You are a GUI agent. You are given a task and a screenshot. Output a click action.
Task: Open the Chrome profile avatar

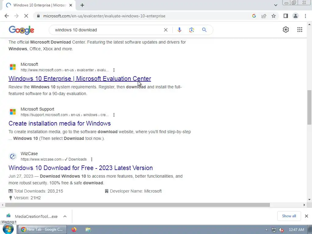pyautogui.click(x=296, y=16)
